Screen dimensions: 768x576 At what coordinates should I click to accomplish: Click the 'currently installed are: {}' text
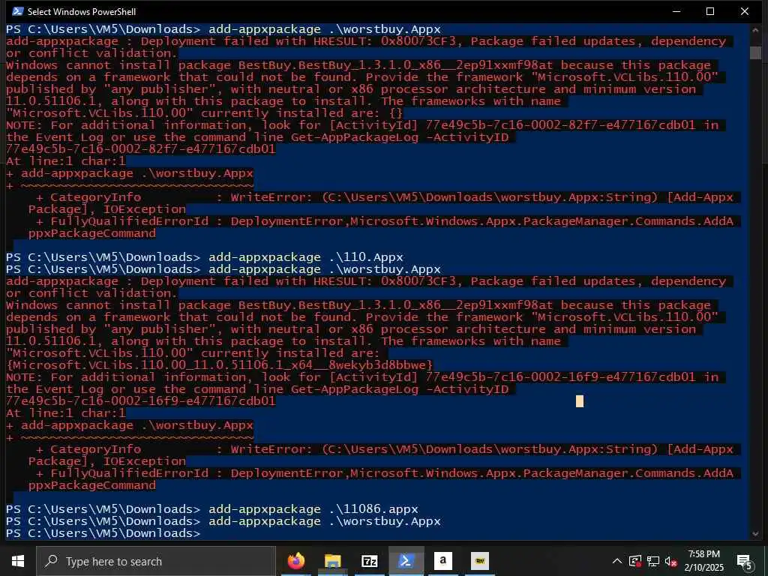301,113
